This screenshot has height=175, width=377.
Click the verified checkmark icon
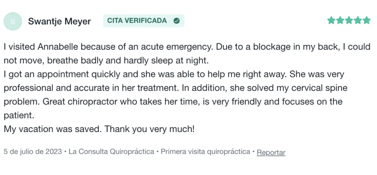(x=176, y=21)
